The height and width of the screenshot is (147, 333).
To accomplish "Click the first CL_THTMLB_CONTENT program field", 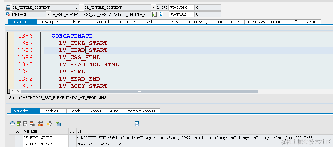I will (x=45, y=7).
